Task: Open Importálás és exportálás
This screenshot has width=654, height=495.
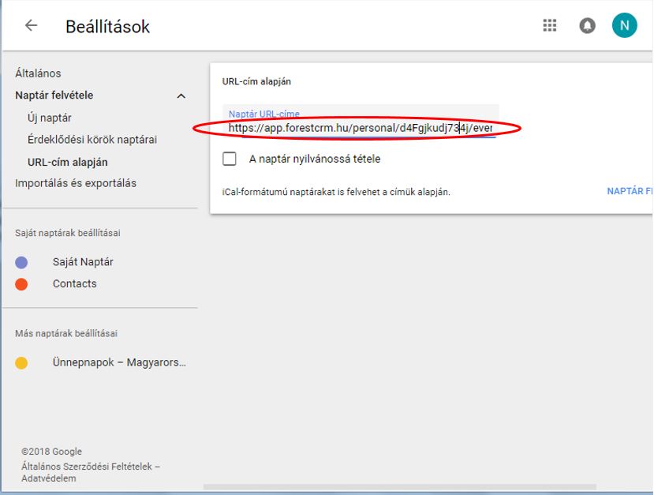Action: (x=76, y=183)
